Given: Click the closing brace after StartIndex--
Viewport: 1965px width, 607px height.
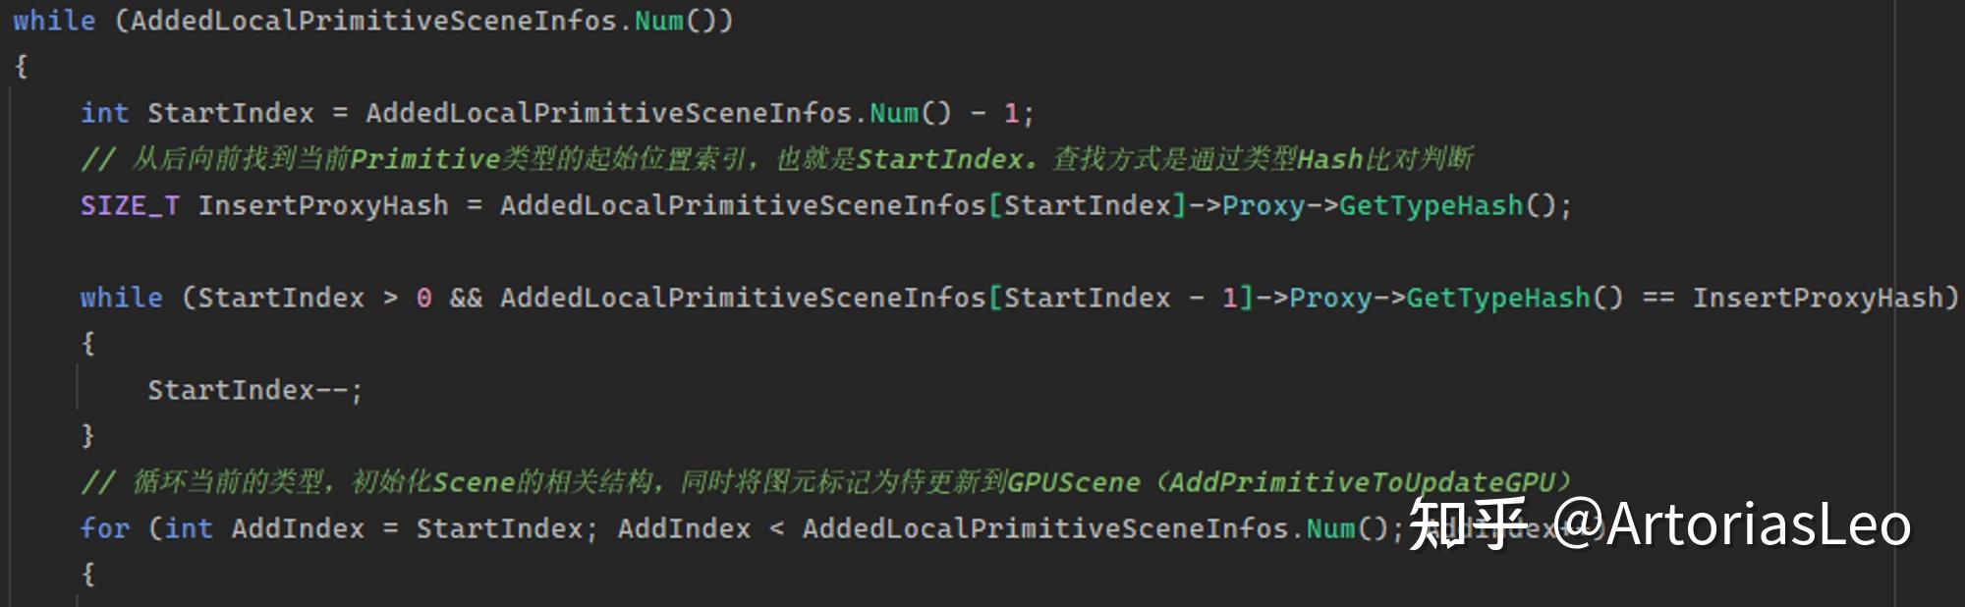Looking at the screenshot, I should coord(88,436).
